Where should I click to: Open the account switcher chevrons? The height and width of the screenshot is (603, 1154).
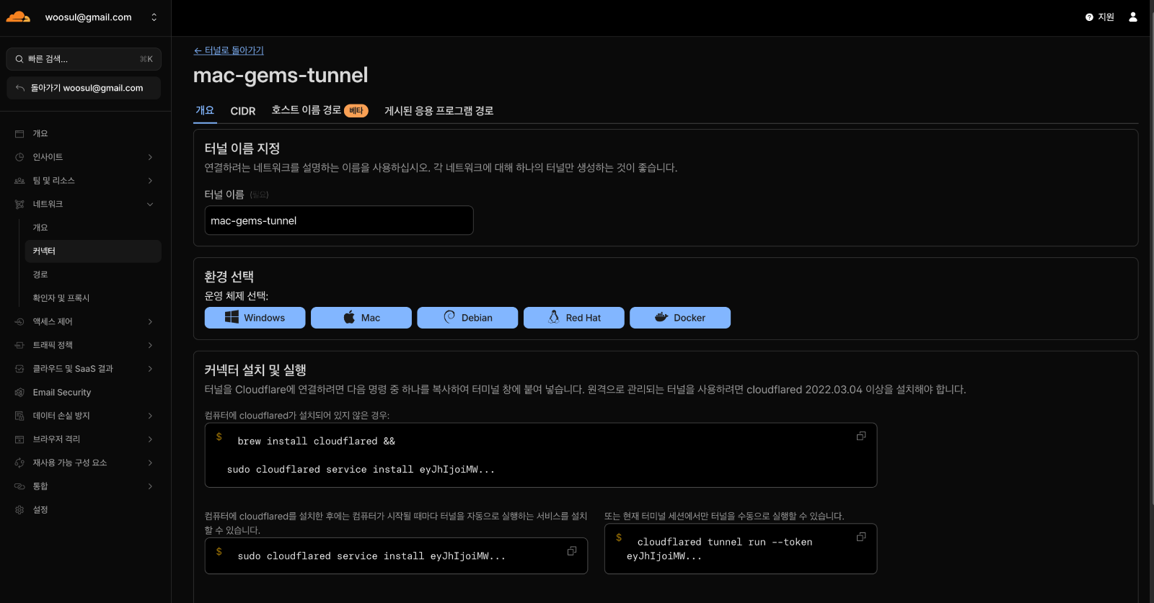[x=154, y=17]
